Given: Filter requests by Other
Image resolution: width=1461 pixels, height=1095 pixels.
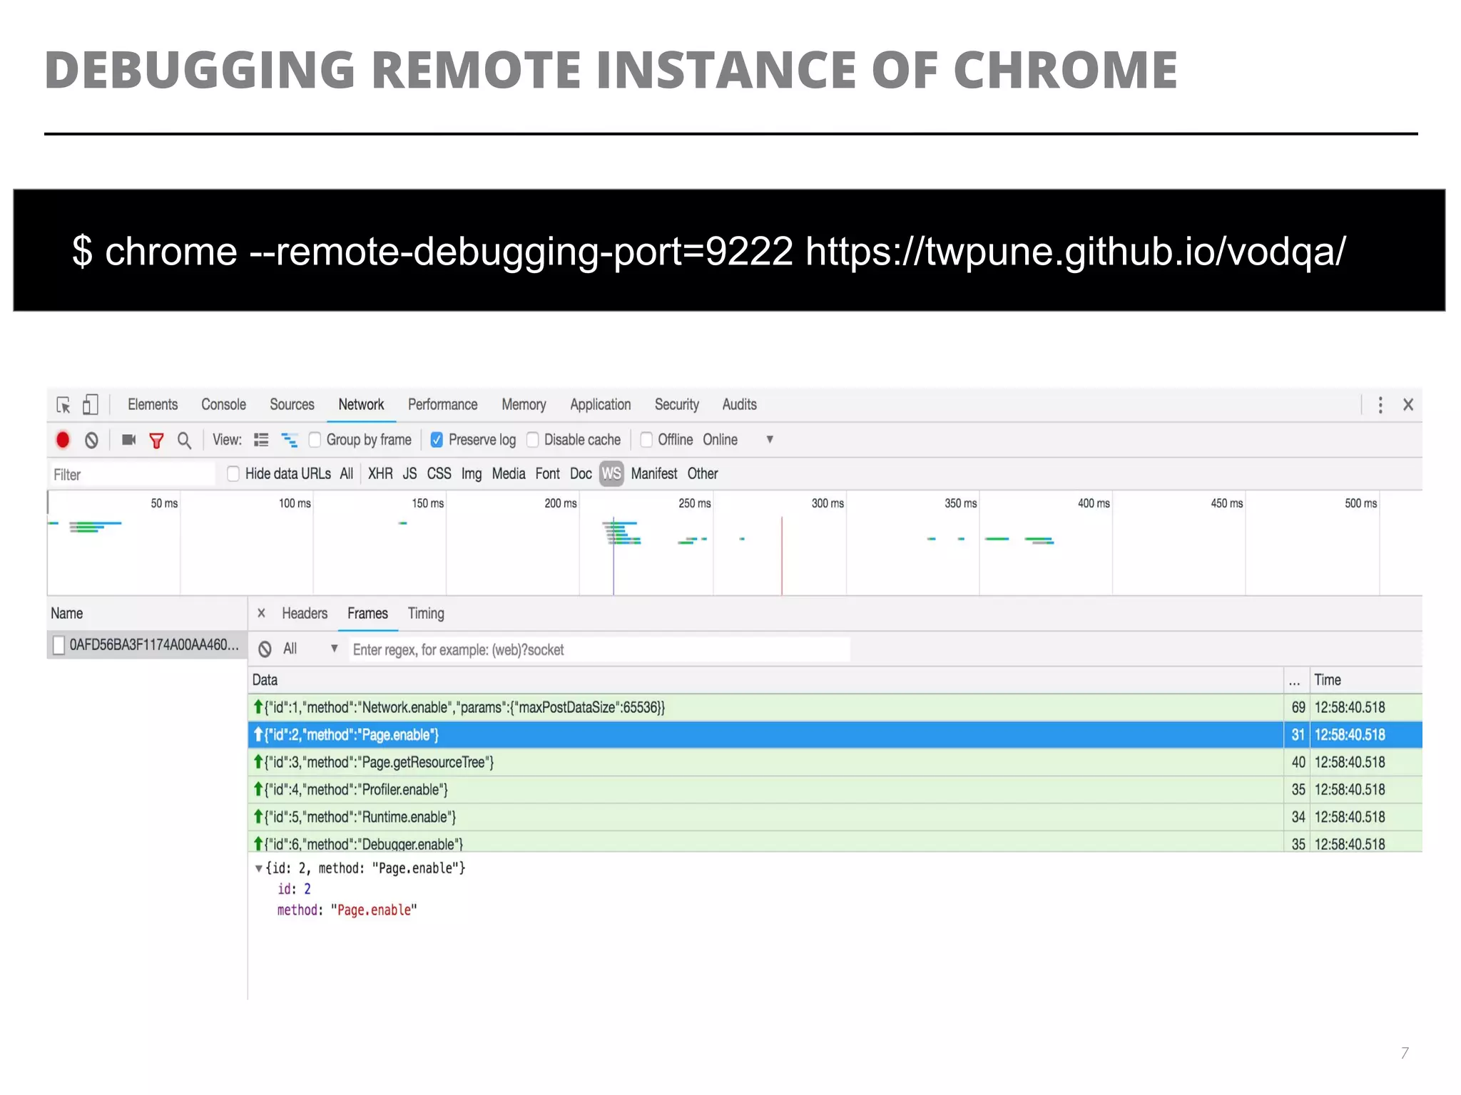Looking at the screenshot, I should click(x=703, y=473).
